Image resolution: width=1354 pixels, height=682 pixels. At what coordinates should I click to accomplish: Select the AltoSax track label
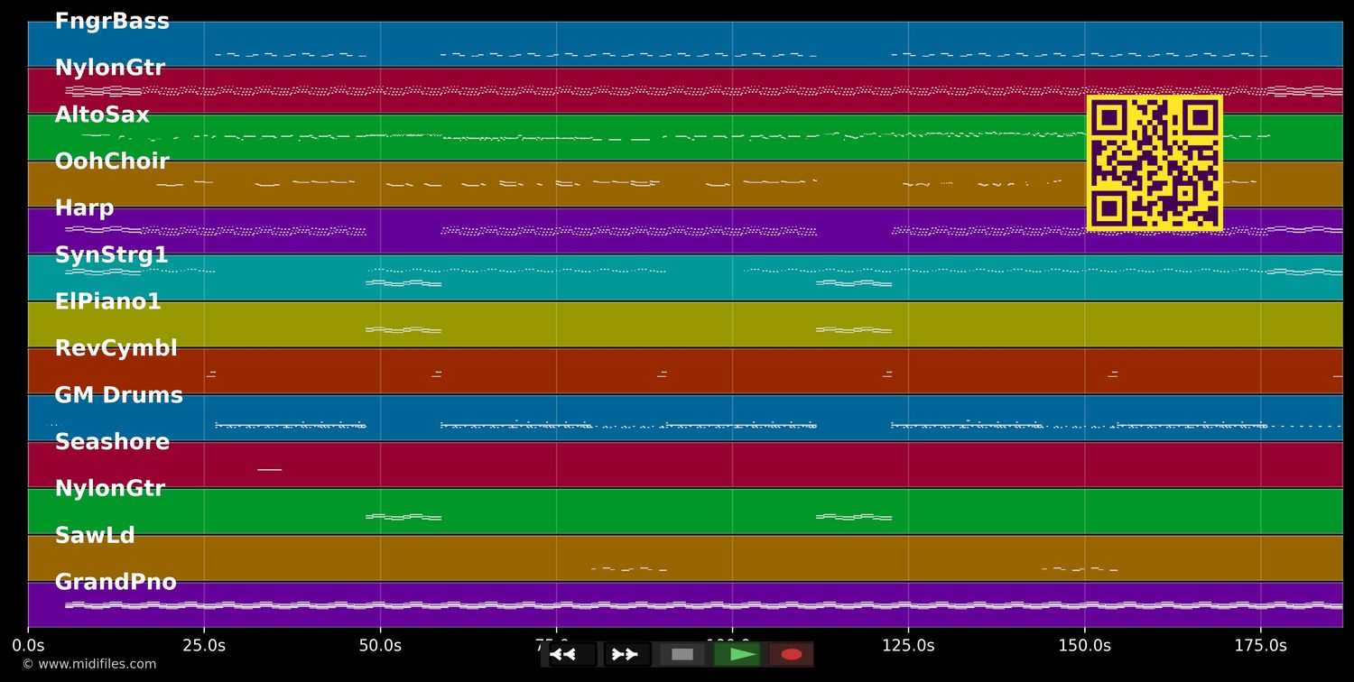tap(102, 115)
